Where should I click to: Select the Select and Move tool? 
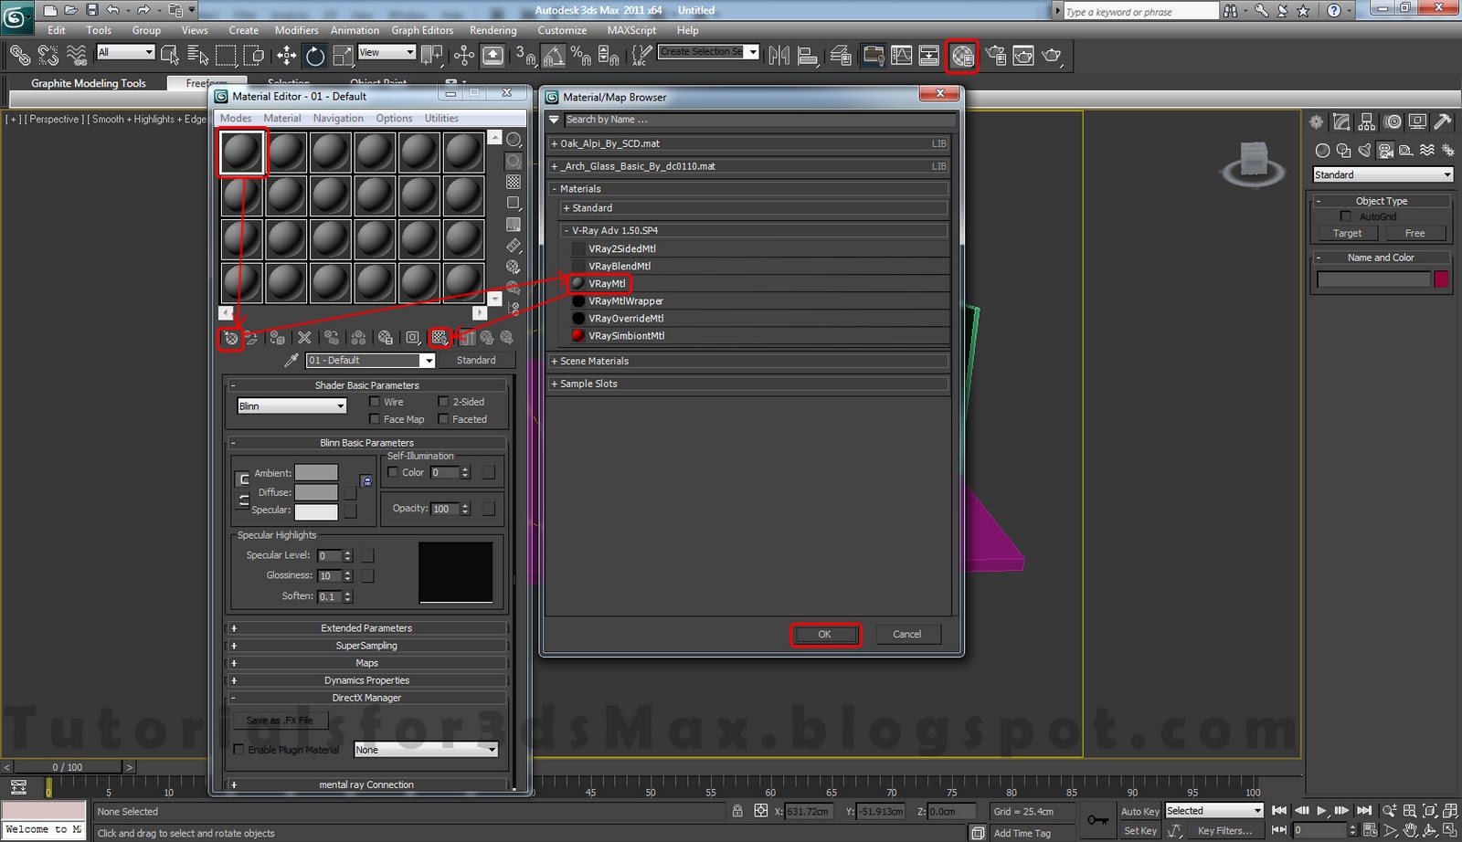coord(287,56)
